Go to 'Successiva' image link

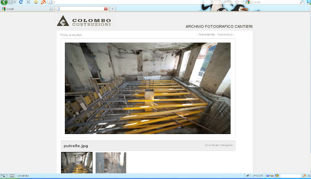226,35
